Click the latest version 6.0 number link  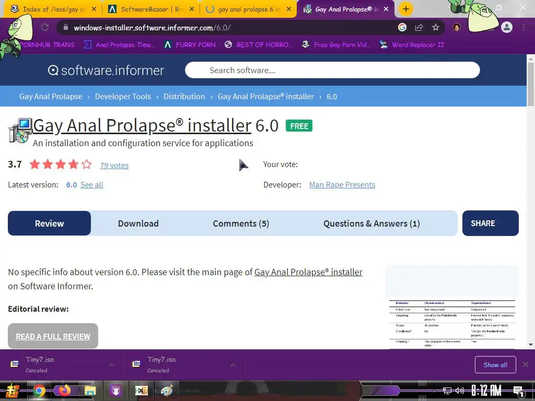[x=71, y=185]
